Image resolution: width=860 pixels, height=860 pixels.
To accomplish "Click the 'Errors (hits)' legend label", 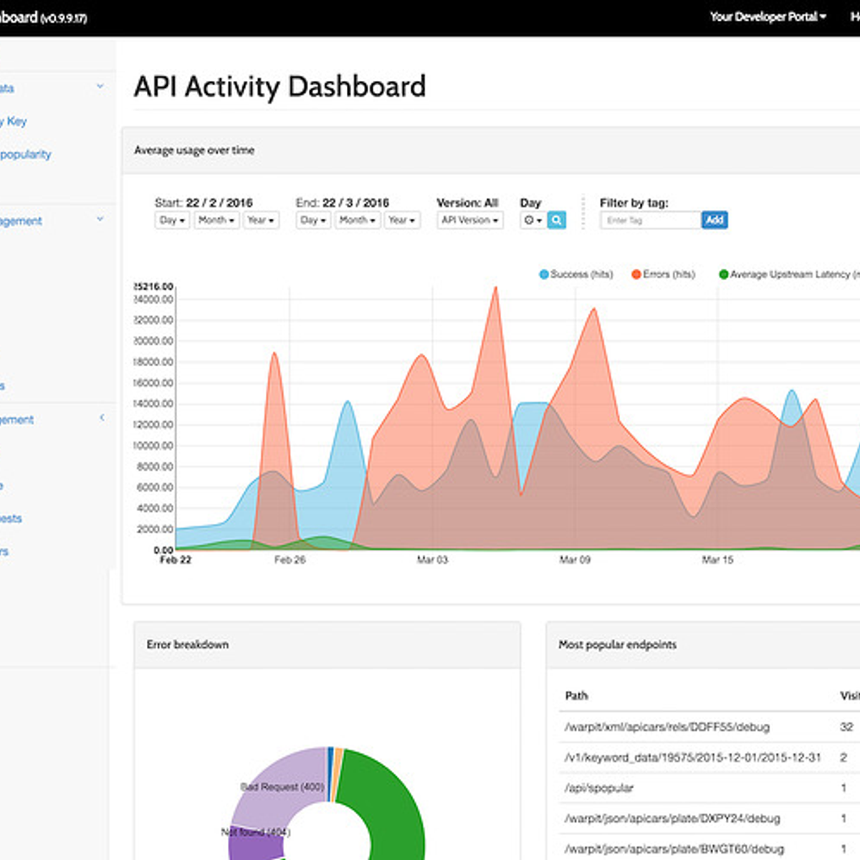I will point(669,274).
